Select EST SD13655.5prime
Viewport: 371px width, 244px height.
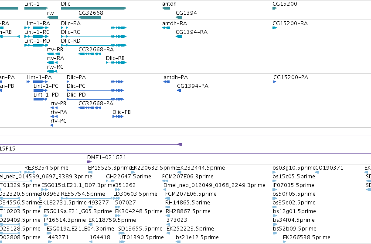(122, 233)
